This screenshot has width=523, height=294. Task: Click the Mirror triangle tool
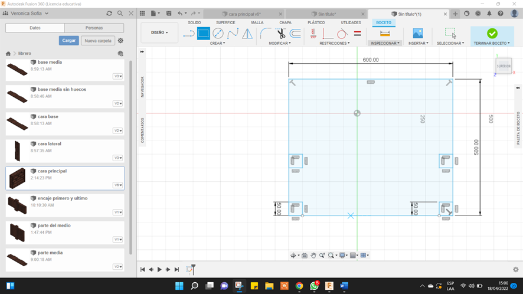(x=247, y=34)
